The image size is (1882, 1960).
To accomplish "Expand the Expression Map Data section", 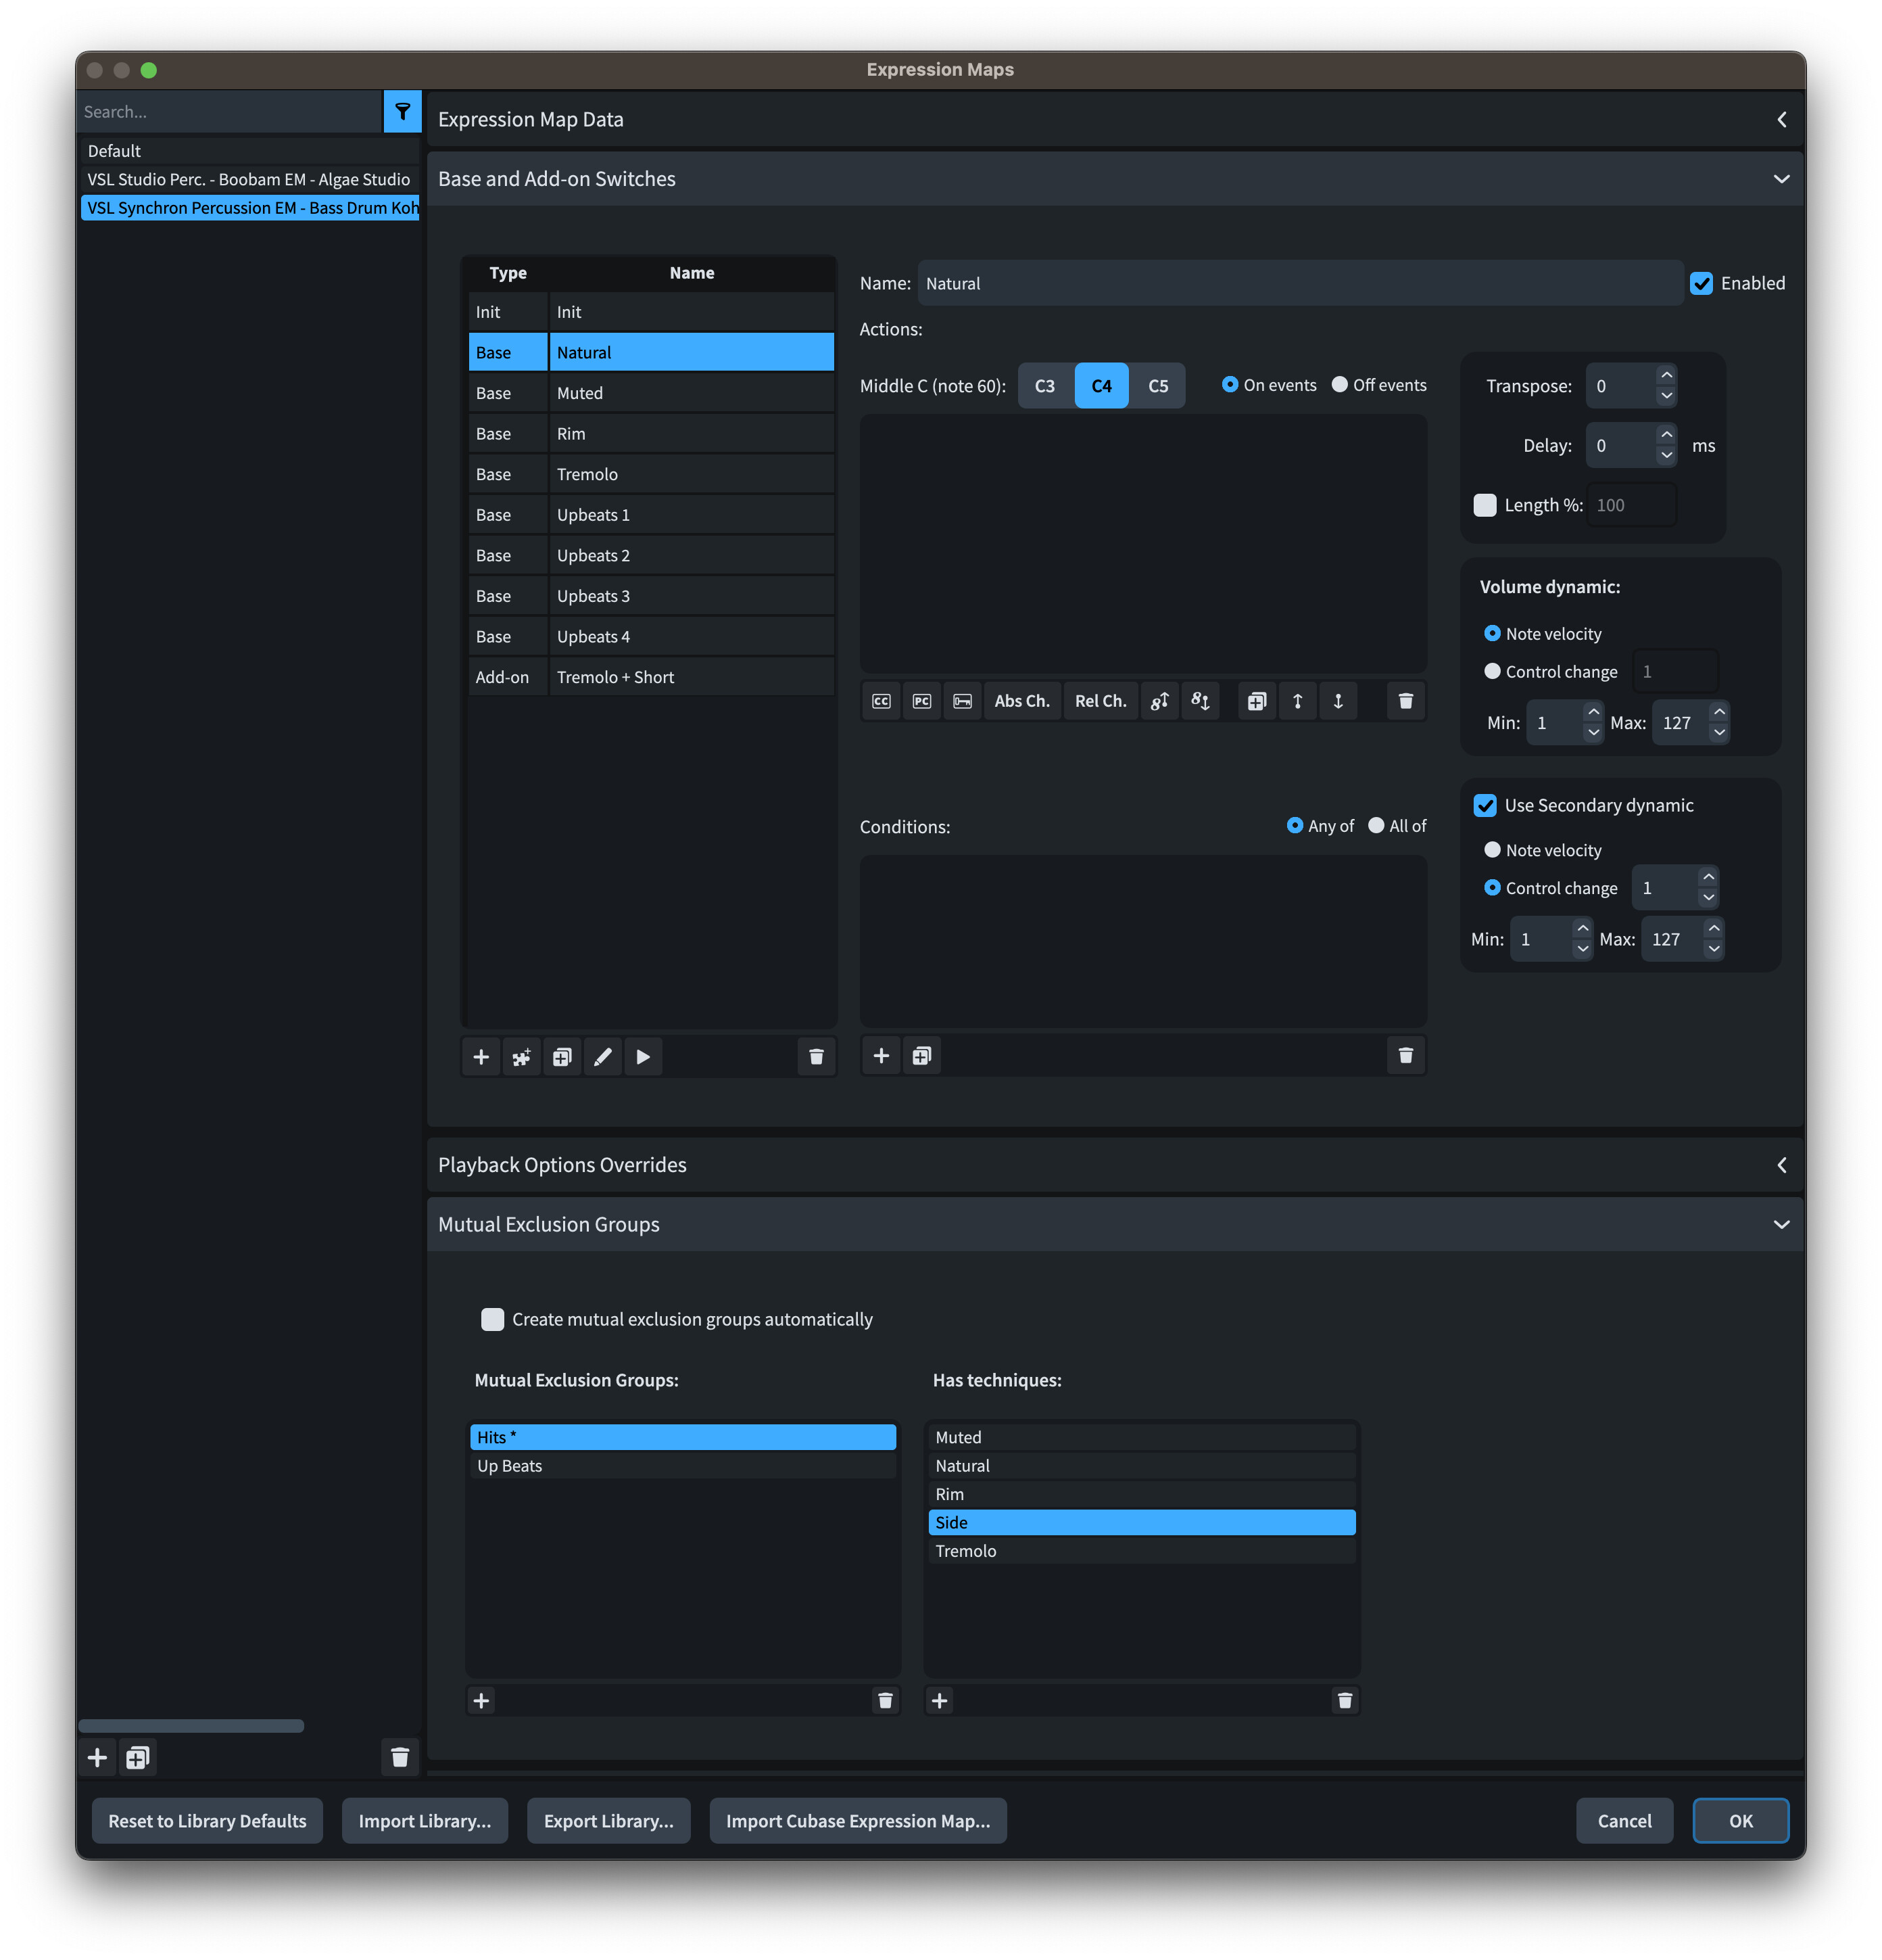I will coord(1781,120).
